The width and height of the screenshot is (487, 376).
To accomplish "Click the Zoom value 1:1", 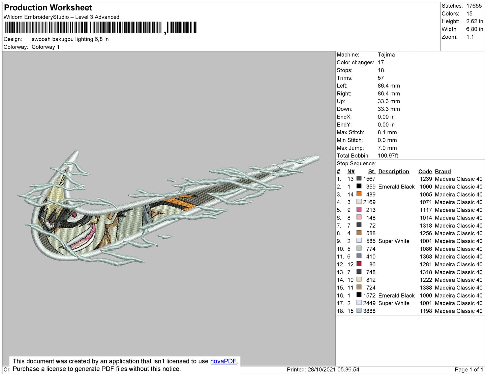I will tap(470, 37).
